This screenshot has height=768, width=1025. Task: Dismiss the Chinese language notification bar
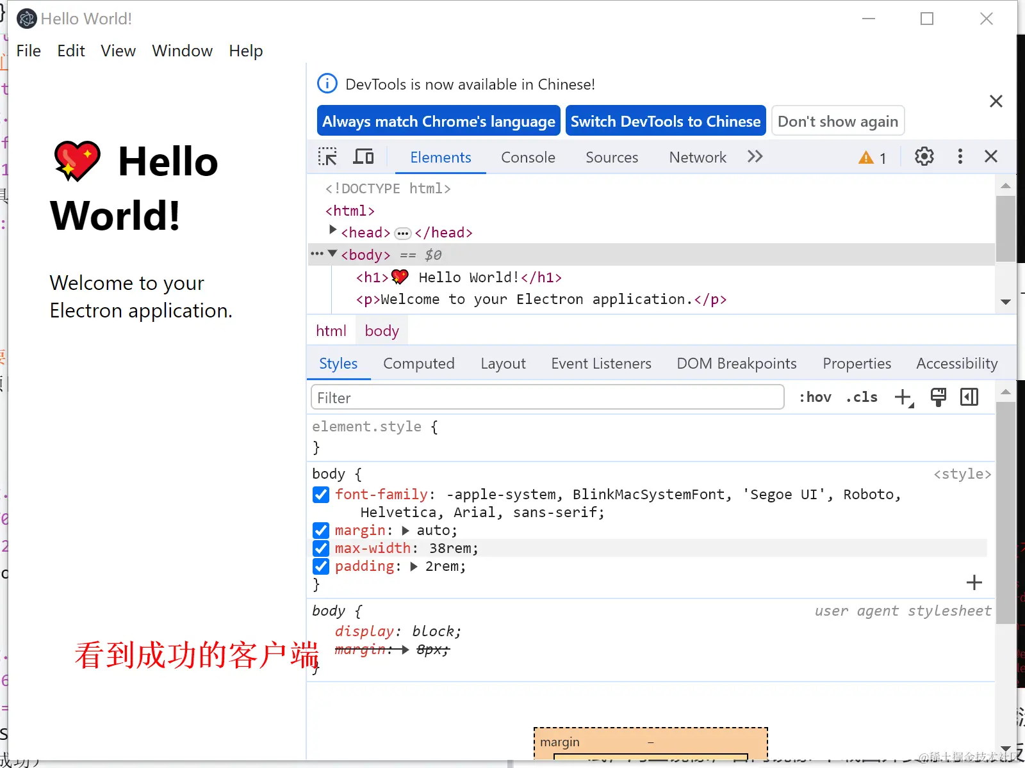996,101
